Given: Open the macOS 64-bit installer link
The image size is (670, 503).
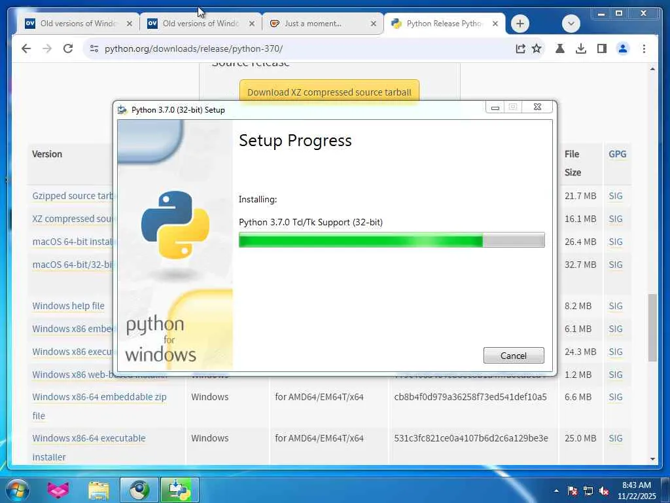Looking at the screenshot, I should (x=73, y=242).
